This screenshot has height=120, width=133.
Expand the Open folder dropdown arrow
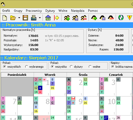pos(19,18)
